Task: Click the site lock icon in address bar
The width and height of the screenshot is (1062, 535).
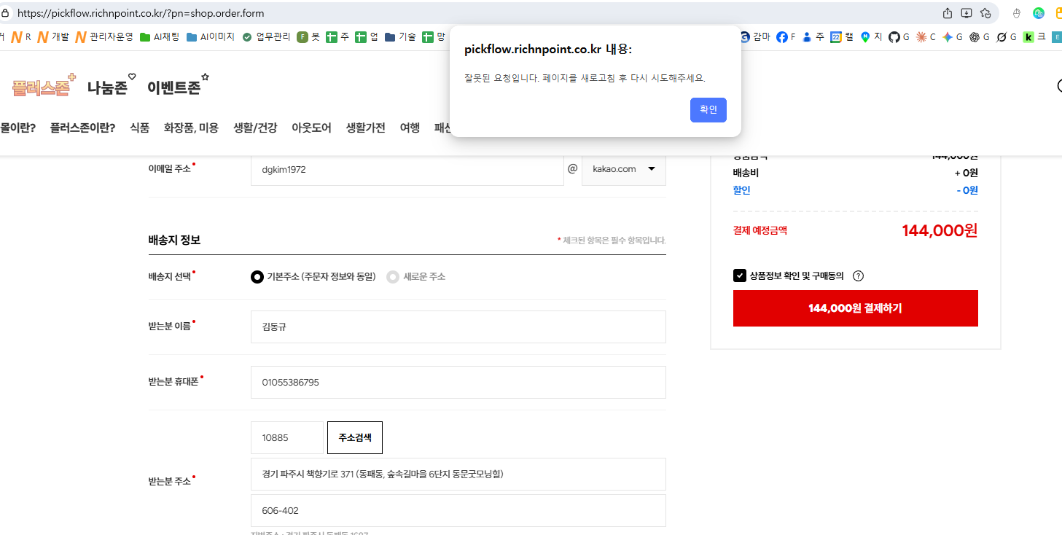Action: click(4, 13)
